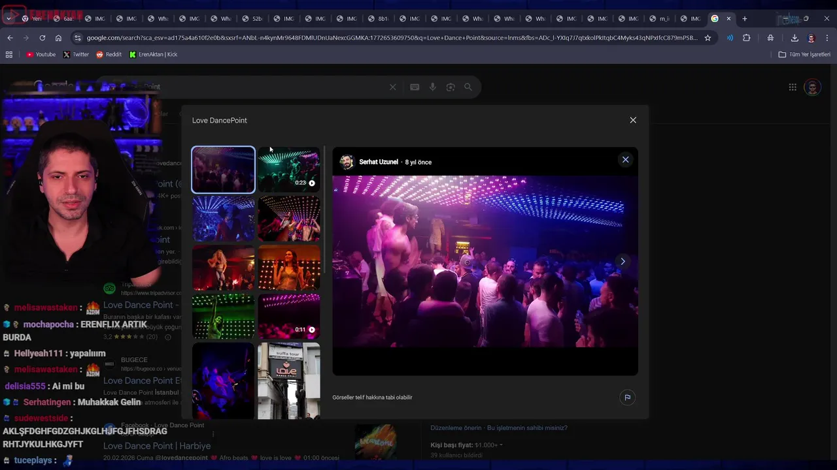This screenshot has height=470, width=837.
Task: Search by image with the lens icon
Action: click(x=451, y=87)
